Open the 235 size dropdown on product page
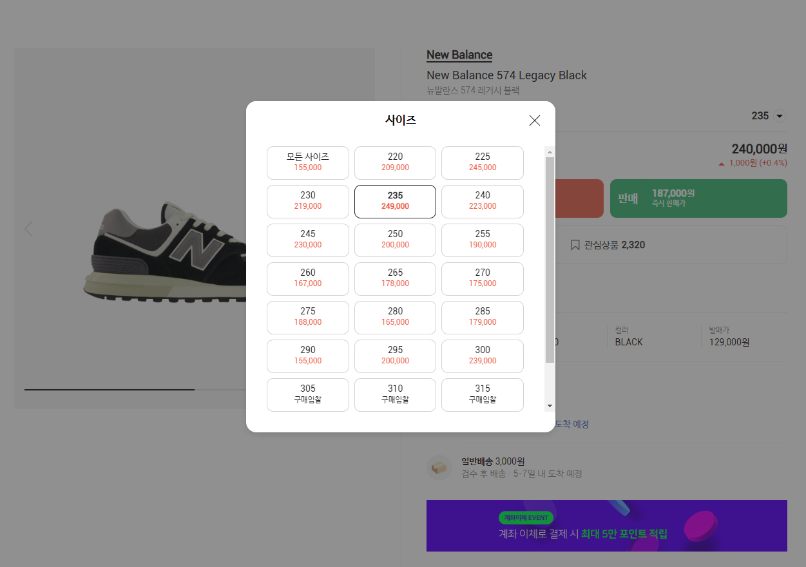 768,116
